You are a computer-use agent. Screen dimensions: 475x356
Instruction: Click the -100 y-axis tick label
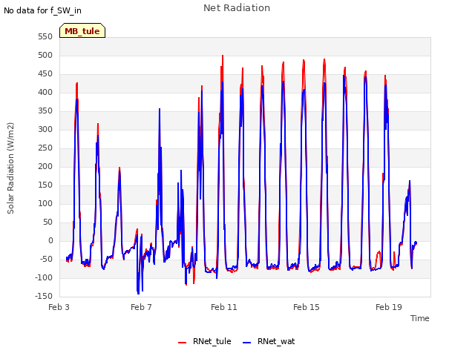pyautogui.click(x=44, y=277)
